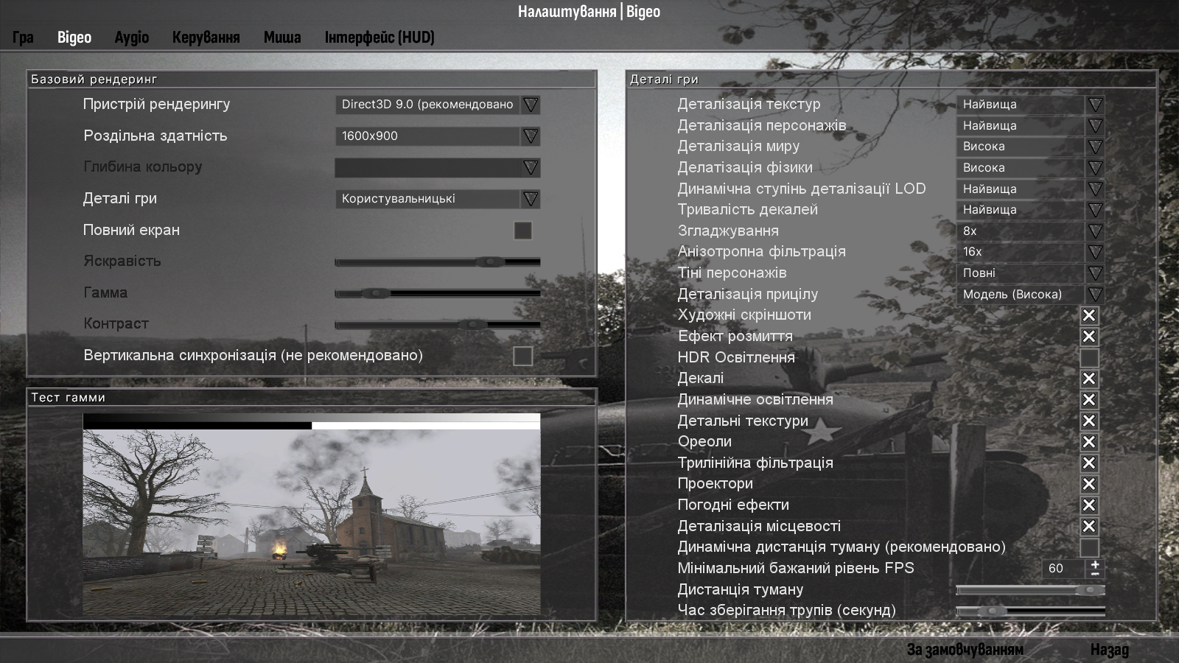Disable the Ефект розмиття checkbox
The image size is (1179, 663).
tap(1089, 337)
